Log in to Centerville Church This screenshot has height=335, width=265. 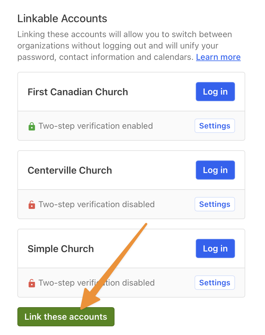[x=215, y=170]
